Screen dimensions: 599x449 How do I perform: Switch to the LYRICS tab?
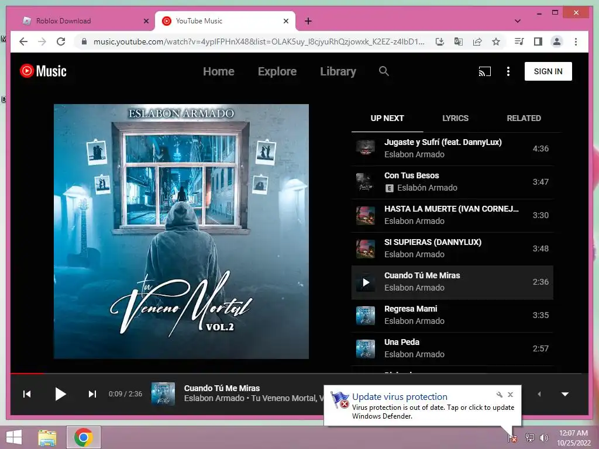tap(455, 118)
